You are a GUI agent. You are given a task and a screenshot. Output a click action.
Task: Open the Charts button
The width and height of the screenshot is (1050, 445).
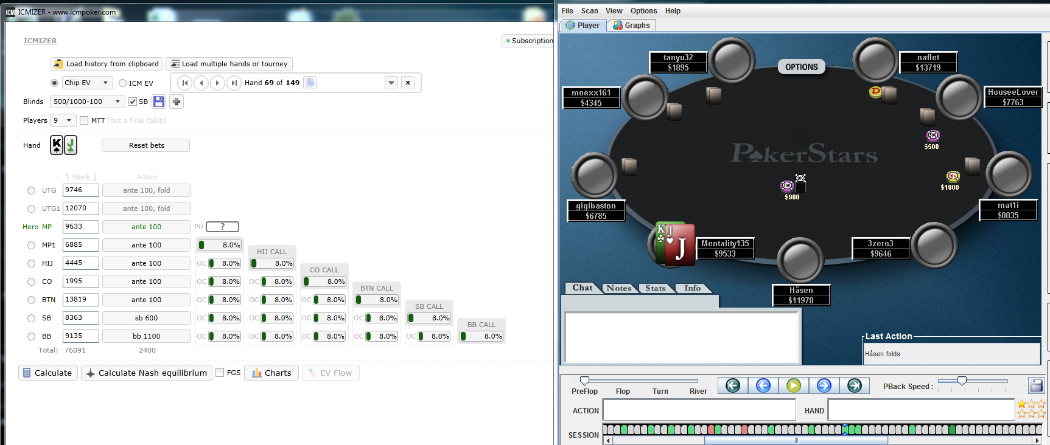[x=271, y=373]
